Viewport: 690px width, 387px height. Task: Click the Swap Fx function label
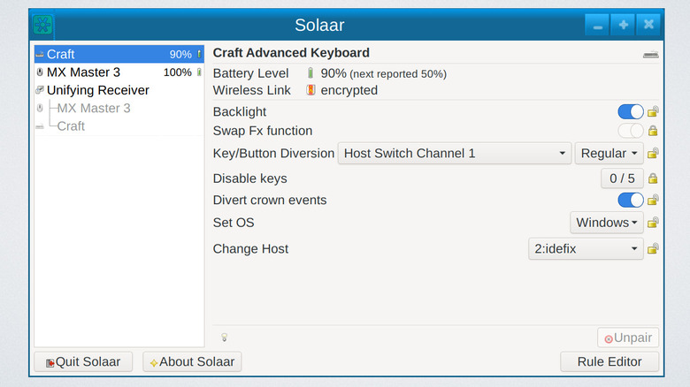(x=263, y=131)
